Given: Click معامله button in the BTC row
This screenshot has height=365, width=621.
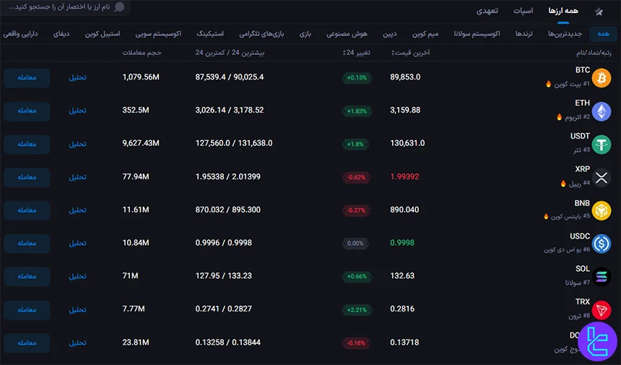Looking at the screenshot, I should 27,78.
